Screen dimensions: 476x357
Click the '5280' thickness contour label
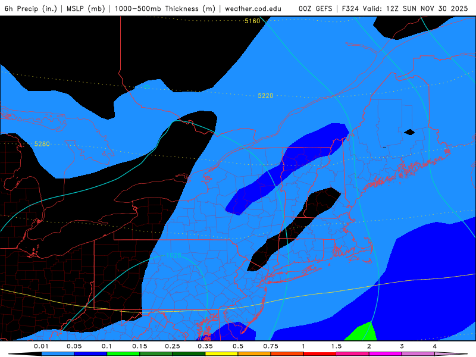42,144
